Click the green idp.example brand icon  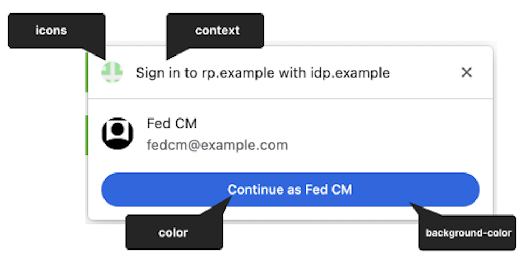112,72
